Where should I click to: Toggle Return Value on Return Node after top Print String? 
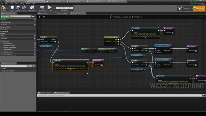pos(173,33)
